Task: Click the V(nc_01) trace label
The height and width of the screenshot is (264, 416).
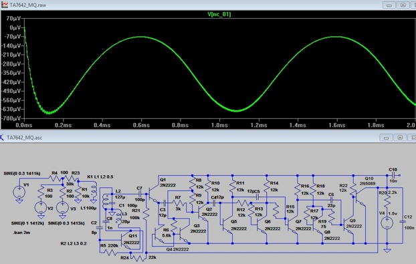Action: (x=219, y=14)
